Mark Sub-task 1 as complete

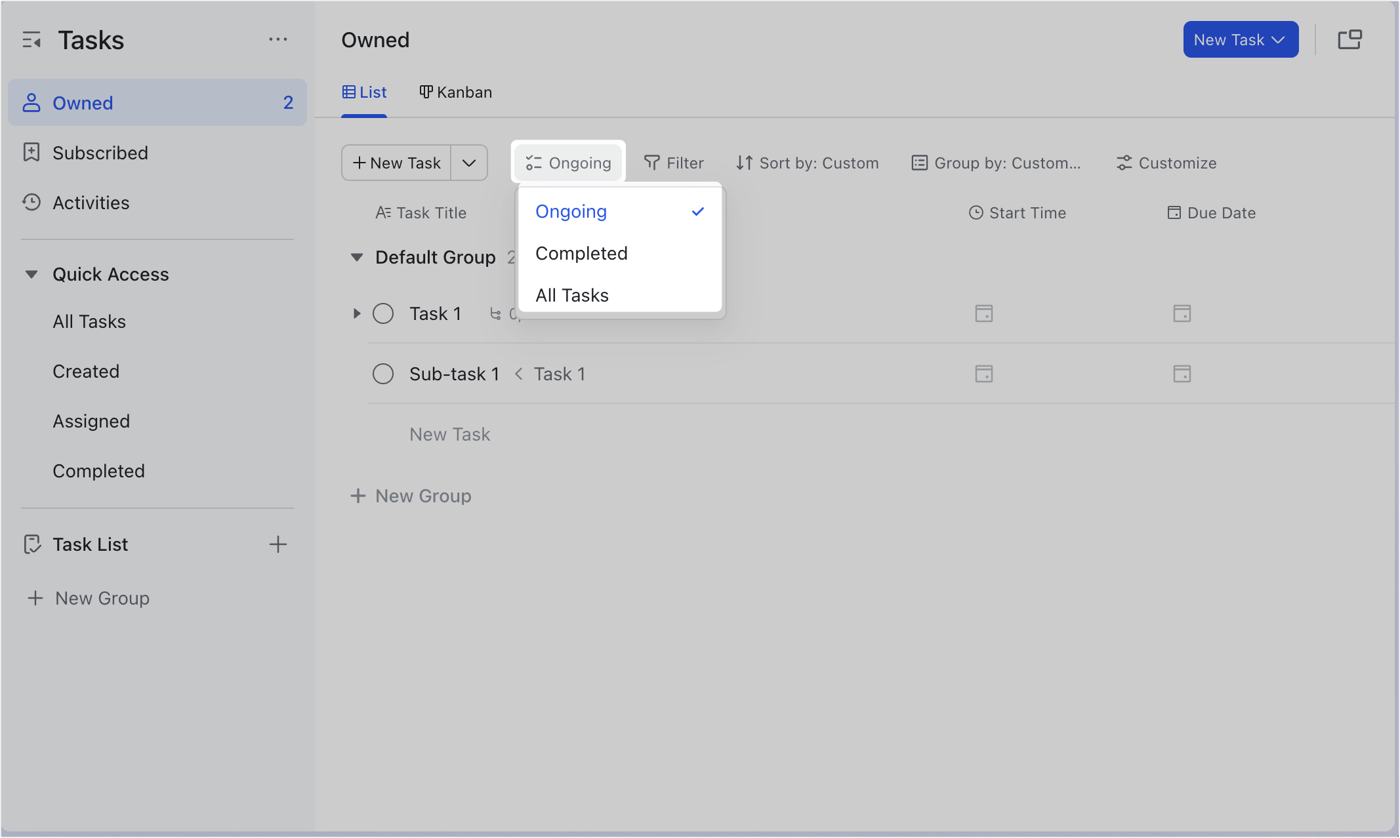coord(383,373)
